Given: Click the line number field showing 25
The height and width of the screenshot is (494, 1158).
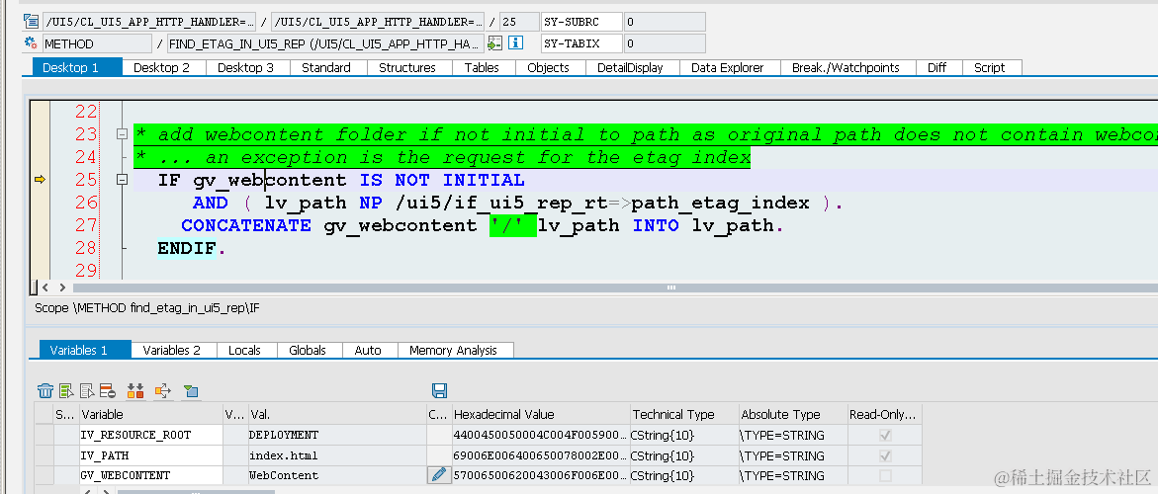Looking at the screenshot, I should pyautogui.click(x=519, y=22).
